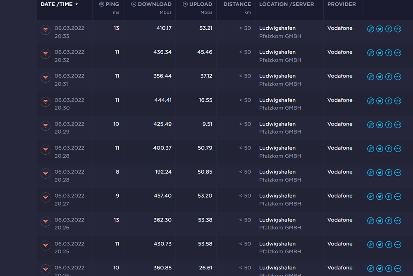Copy link for the 20:33 result
This screenshot has height=276, width=413.
click(x=370, y=29)
